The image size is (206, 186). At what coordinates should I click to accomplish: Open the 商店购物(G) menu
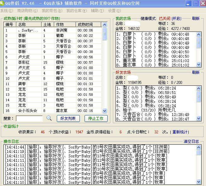(27, 11)
